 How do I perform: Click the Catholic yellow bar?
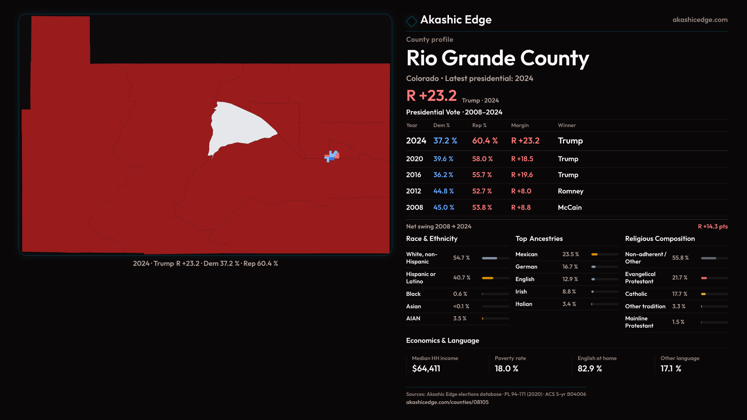pyautogui.click(x=703, y=294)
